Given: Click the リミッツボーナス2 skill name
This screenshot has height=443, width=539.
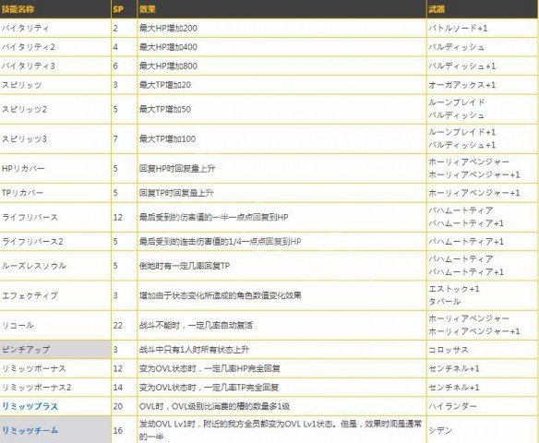Looking at the screenshot, I should [37, 388].
